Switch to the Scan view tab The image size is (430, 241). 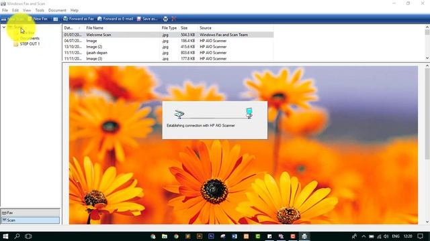[30, 220]
